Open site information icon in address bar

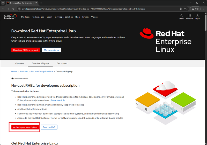(19, 9)
